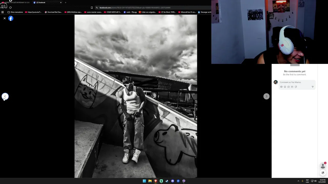Image resolution: width=328 pixels, height=184 pixels.
Task: Close the photo viewer with the X
Action: point(4,18)
